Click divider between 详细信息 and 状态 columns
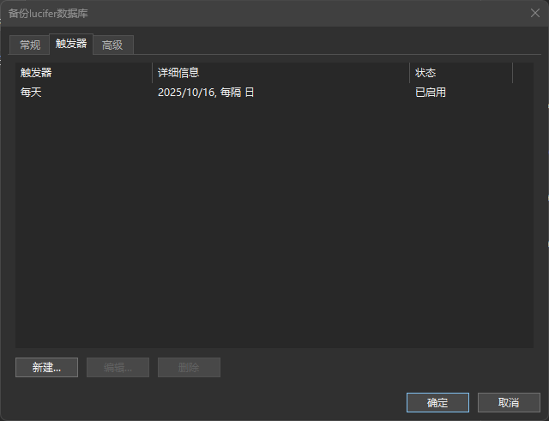The width and height of the screenshot is (549, 421). pyautogui.click(x=410, y=73)
